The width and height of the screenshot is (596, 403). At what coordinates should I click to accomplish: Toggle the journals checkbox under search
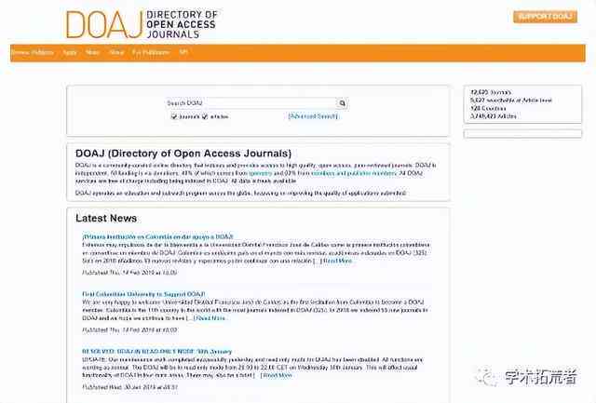coord(174,116)
